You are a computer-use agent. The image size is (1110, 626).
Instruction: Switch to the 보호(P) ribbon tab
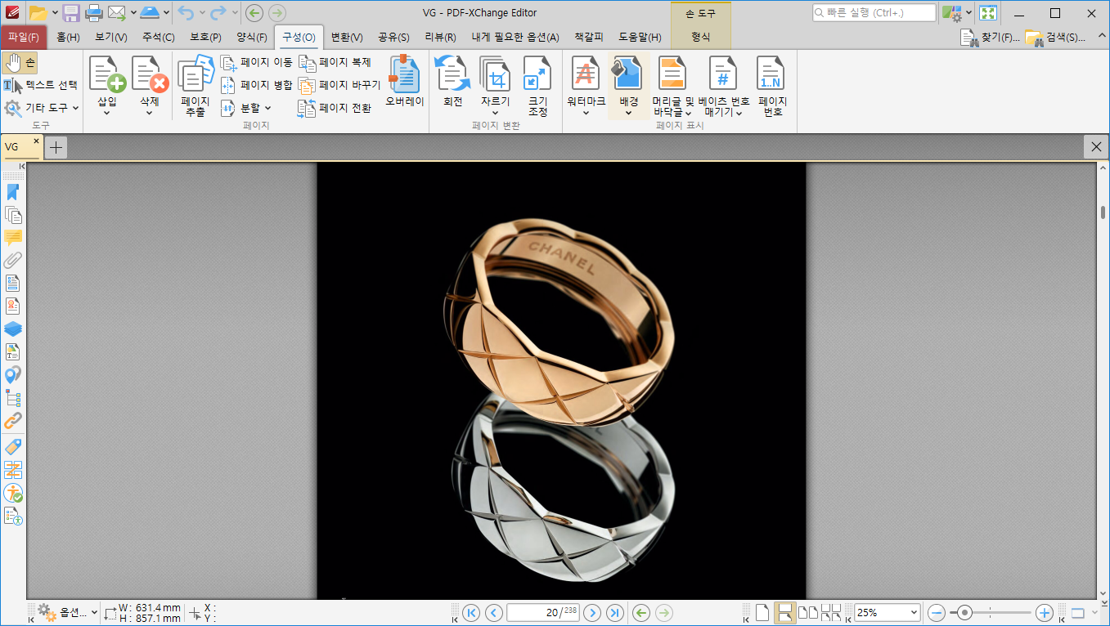205,37
